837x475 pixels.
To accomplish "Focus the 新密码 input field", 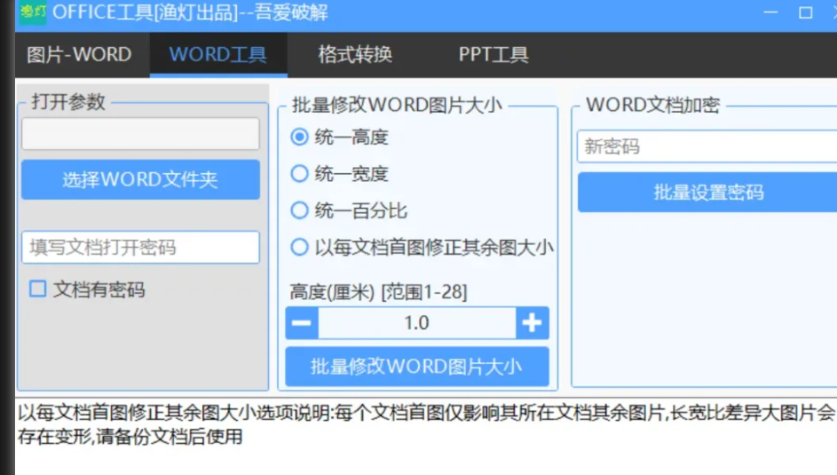I will (707, 146).
